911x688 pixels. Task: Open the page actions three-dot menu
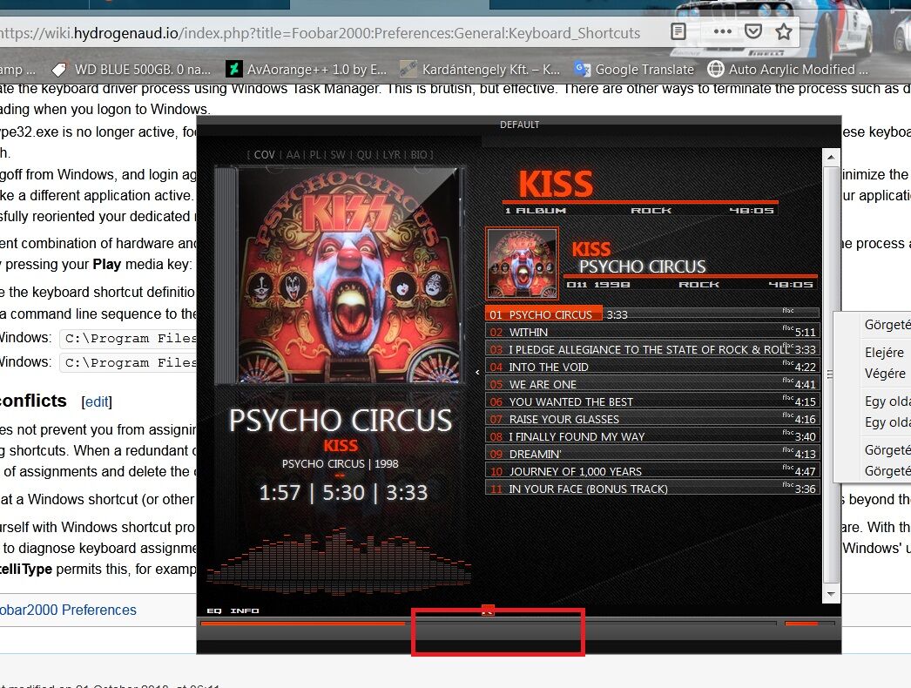(722, 32)
